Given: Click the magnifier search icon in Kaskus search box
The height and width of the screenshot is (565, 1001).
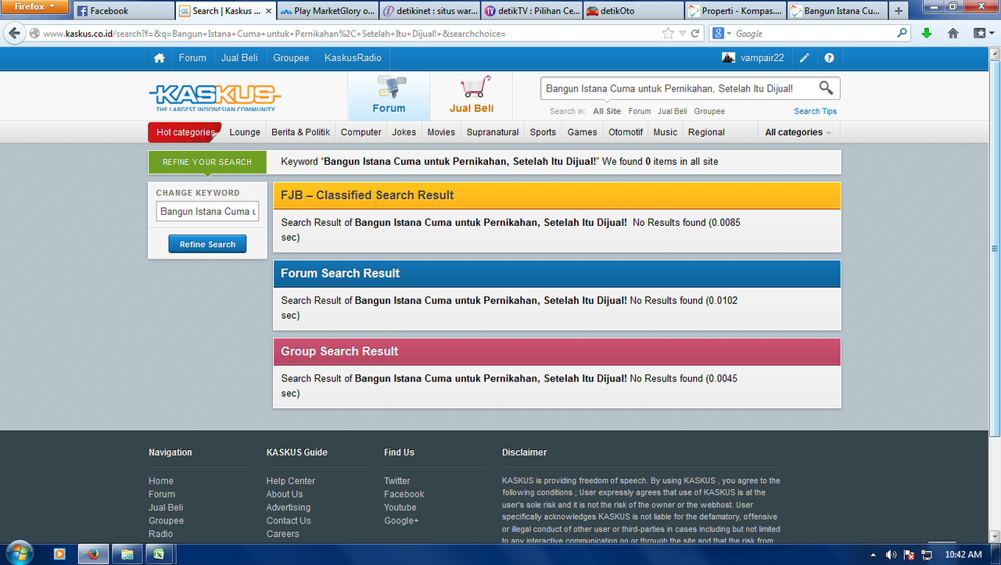Looking at the screenshot, I should [826, 88].
